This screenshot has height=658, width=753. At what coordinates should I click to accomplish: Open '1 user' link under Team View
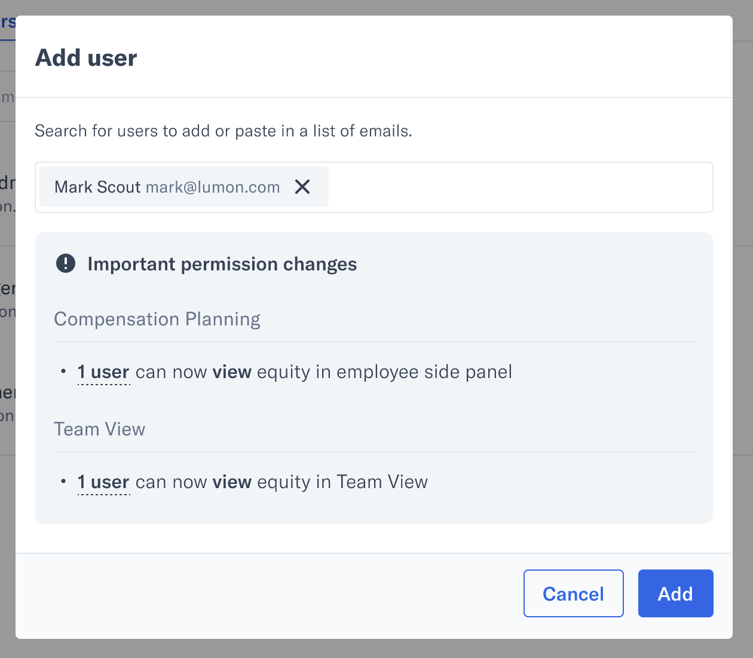coord(103,482)
